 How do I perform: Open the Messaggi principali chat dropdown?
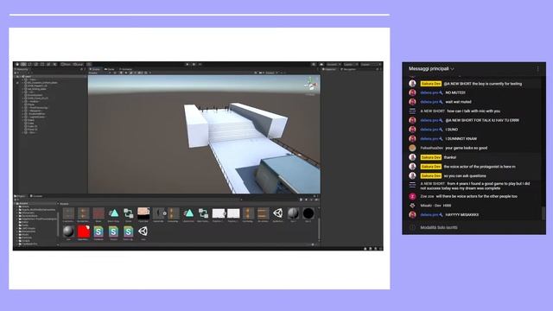(x=431, y=69)
